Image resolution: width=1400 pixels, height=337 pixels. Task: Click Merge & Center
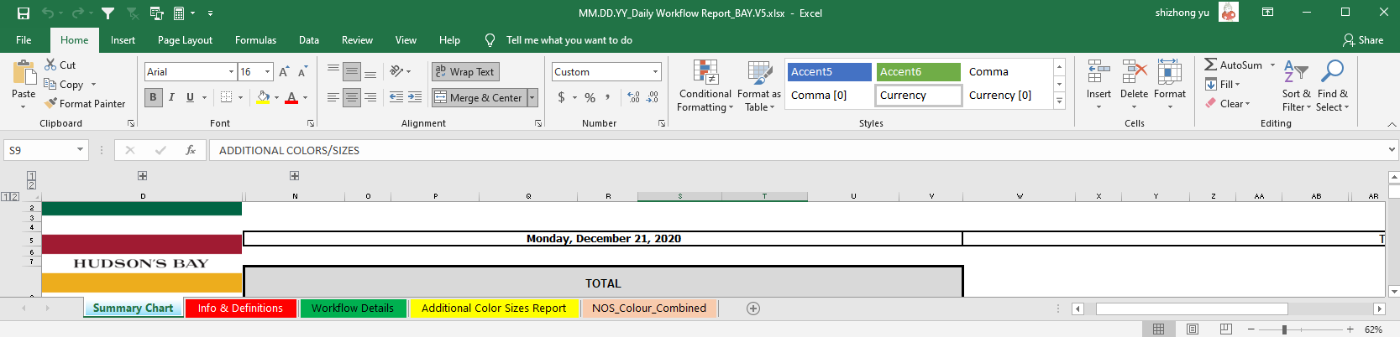click(x=479, y=98)
